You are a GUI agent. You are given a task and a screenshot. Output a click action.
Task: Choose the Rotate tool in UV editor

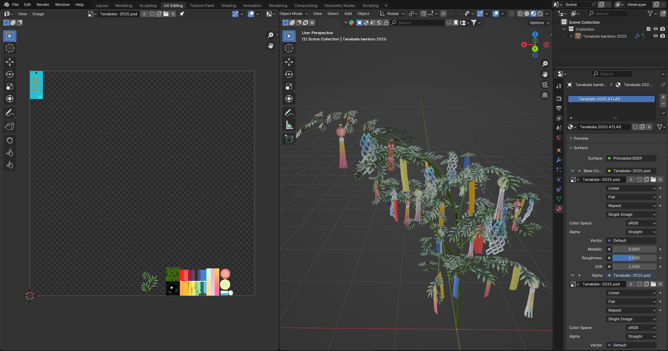[x=10, y=74]
